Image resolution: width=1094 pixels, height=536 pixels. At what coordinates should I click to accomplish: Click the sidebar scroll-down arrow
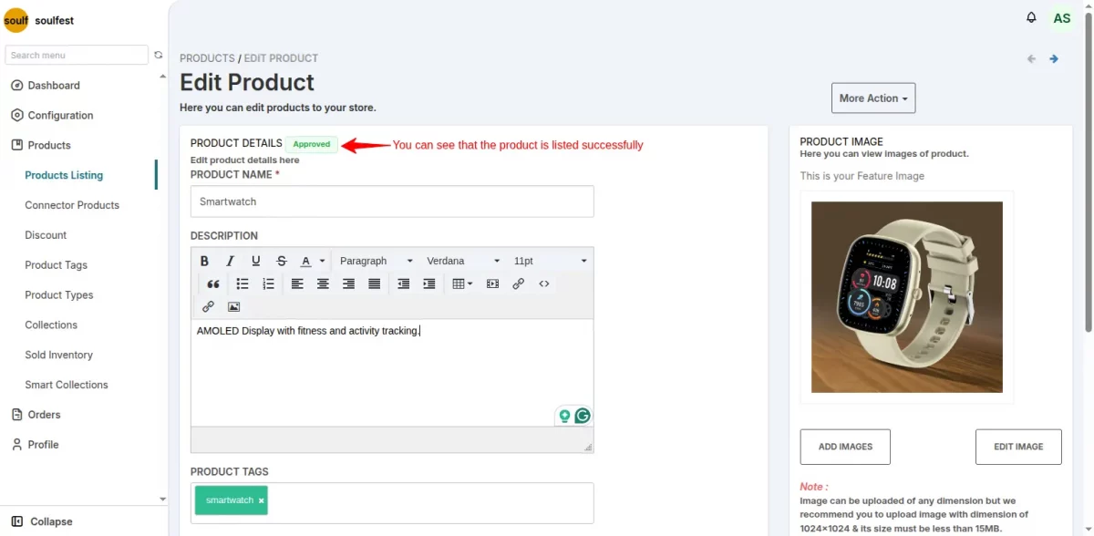click(x=163, y=499)
